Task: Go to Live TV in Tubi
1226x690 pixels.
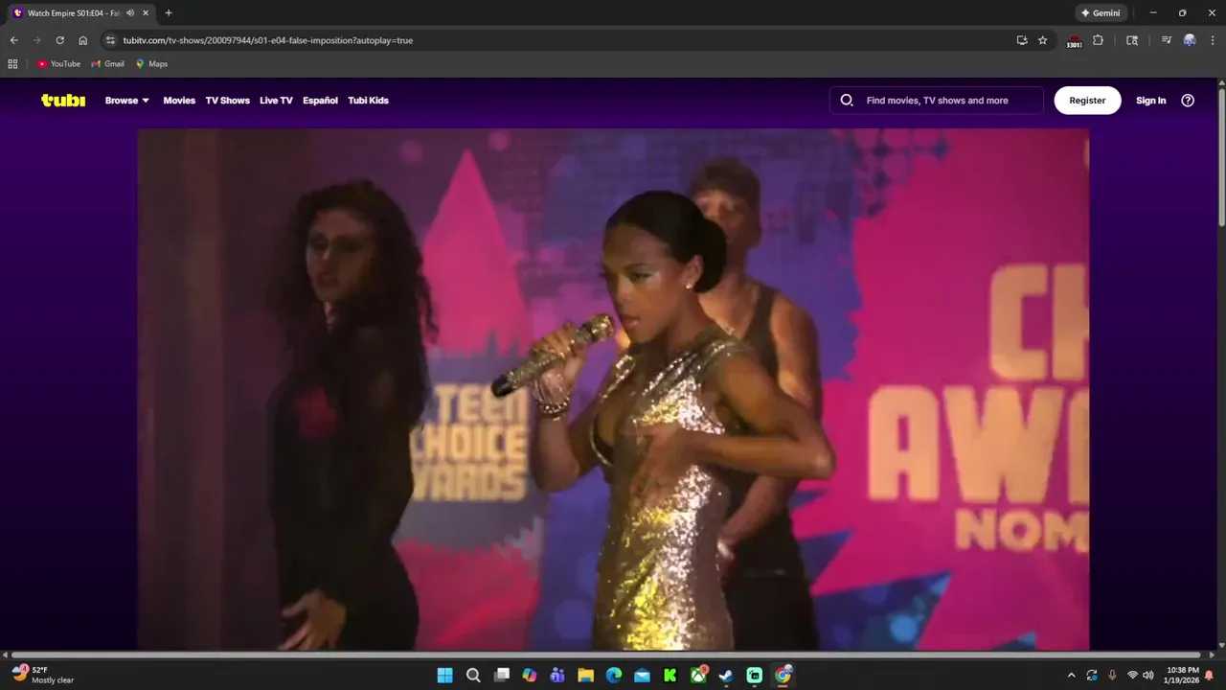Action: coord(276,100)
